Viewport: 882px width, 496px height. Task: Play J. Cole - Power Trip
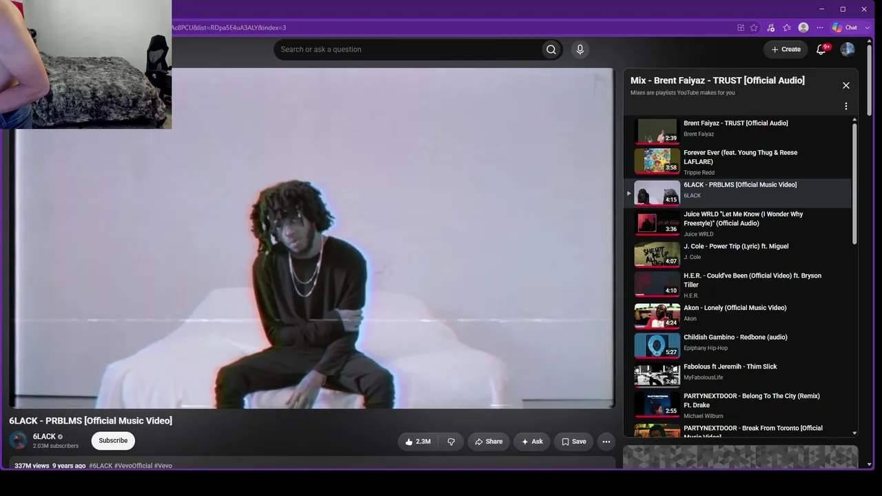click(738, 254)
